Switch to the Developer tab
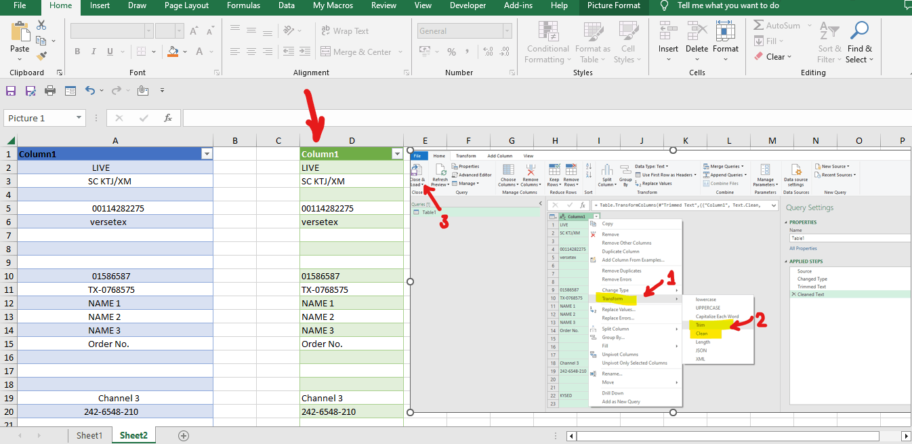This screenshot has width=912, height=444. (468, 5)
